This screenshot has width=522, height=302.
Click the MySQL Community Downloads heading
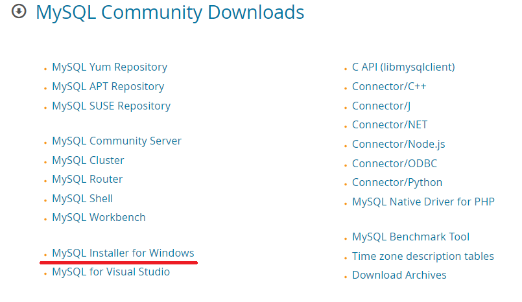tap(170, 13)
